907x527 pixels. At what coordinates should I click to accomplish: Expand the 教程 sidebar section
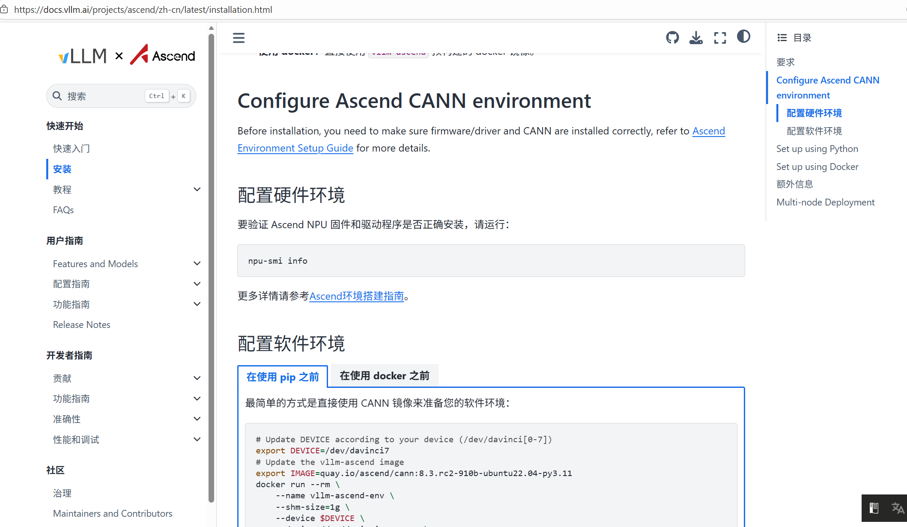coord(197,189)
